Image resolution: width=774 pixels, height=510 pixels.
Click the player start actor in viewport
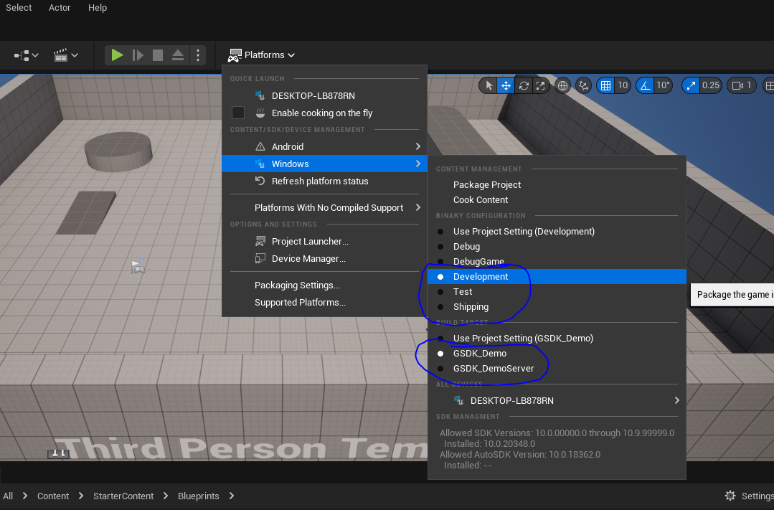coord(138,265)
